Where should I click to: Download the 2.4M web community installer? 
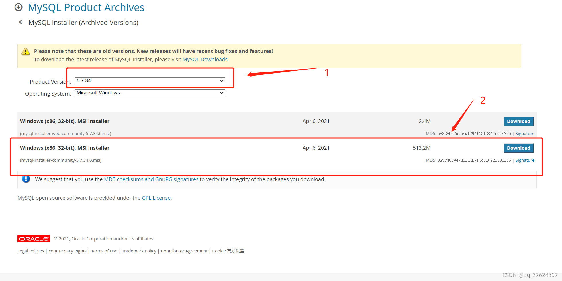click(518, 121)
